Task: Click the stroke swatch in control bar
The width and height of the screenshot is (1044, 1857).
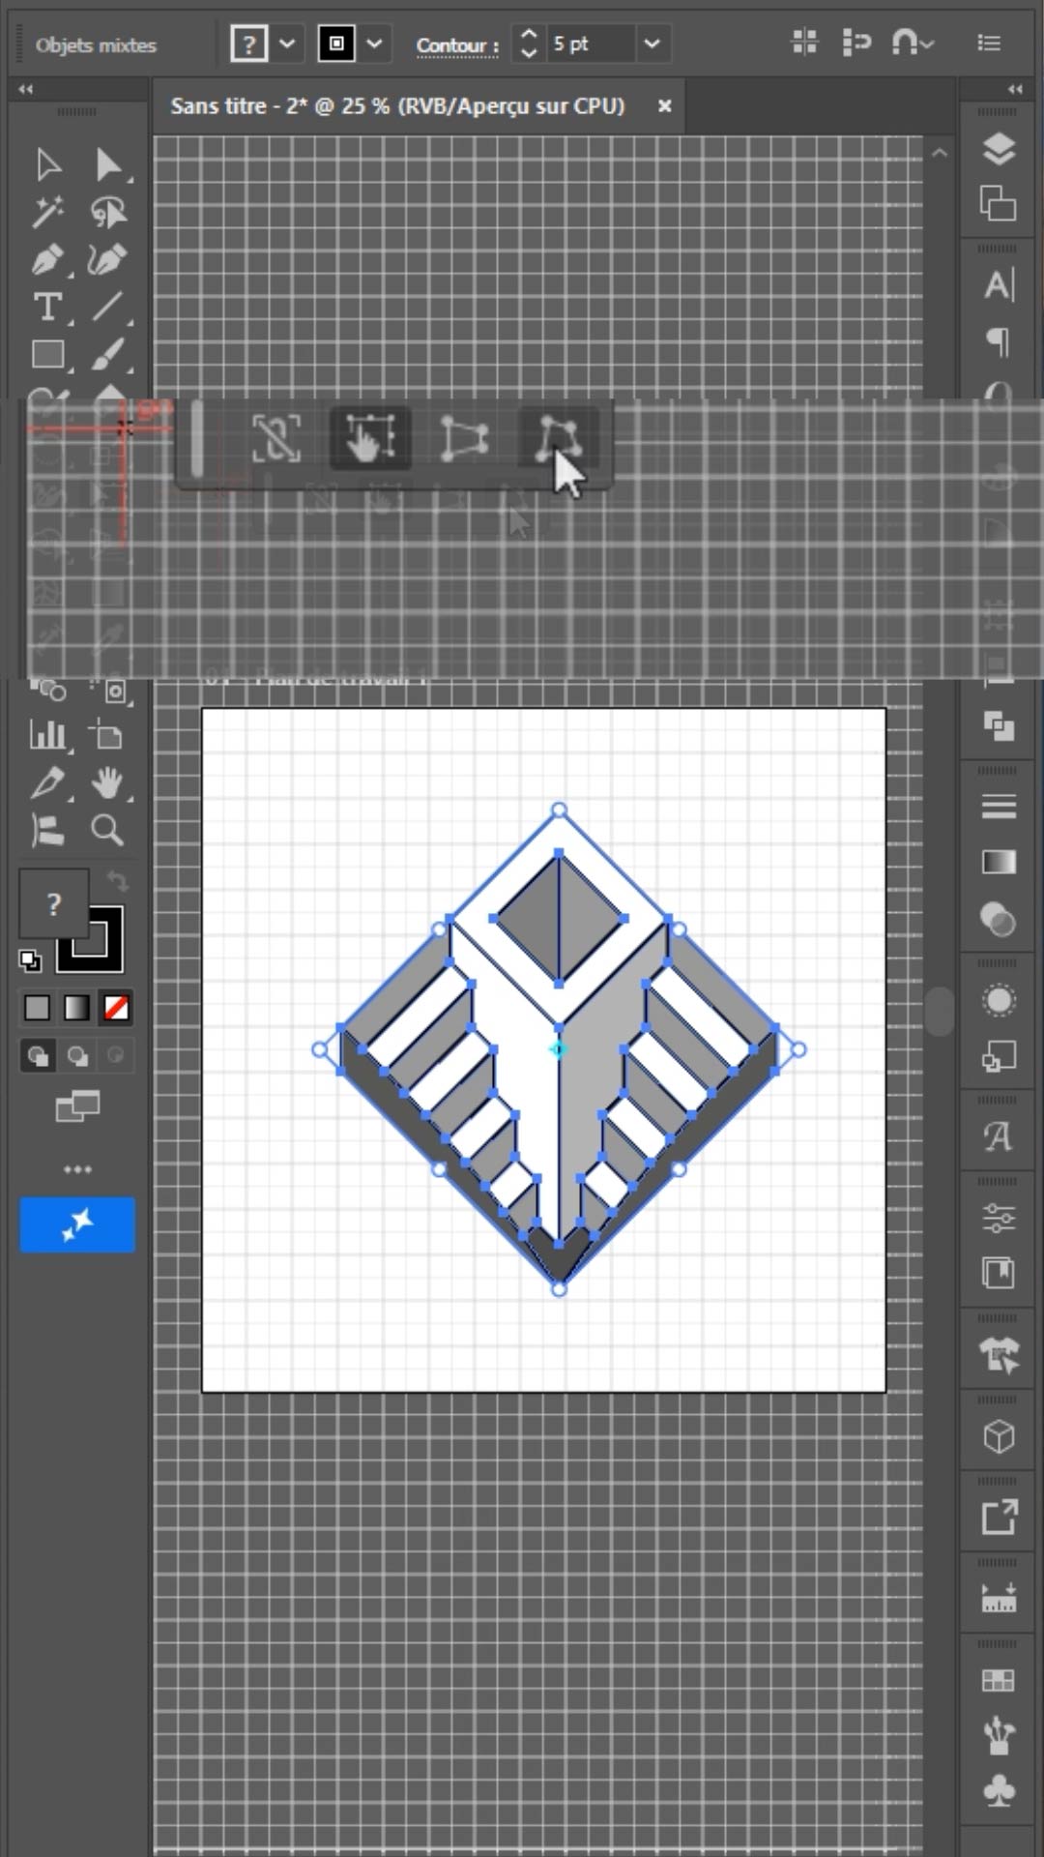Action: point(336,44)
